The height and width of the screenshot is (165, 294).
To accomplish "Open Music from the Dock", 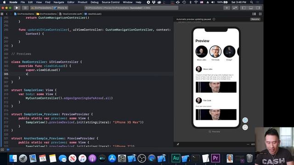I will pyautogui.click(x=82, y=159).
